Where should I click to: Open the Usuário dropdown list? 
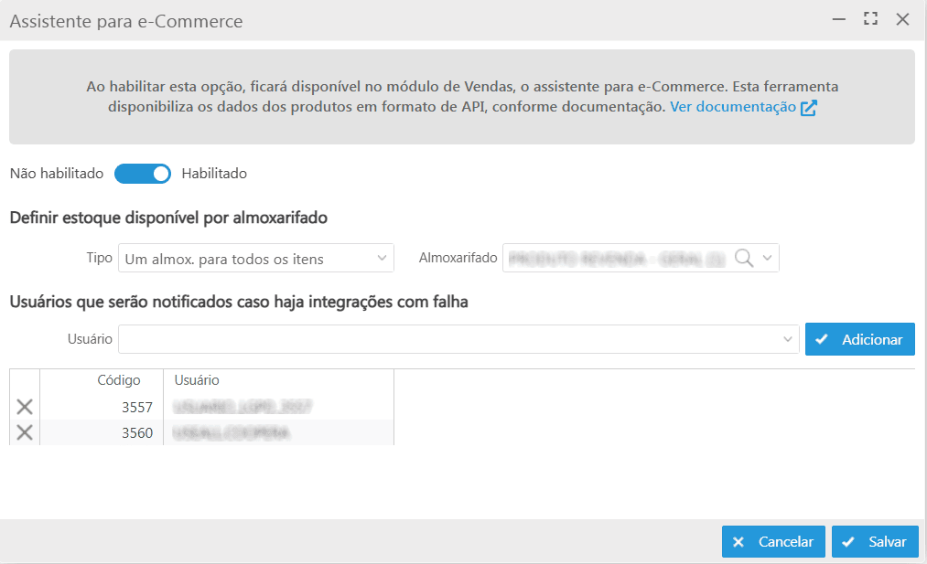point(789,339)
